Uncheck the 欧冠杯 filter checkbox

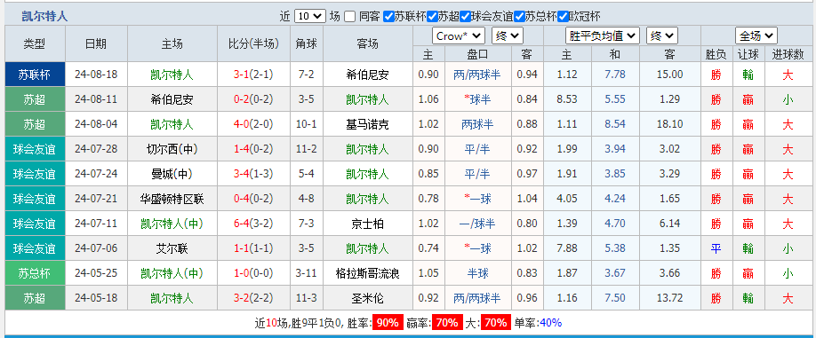pos(563,17)
